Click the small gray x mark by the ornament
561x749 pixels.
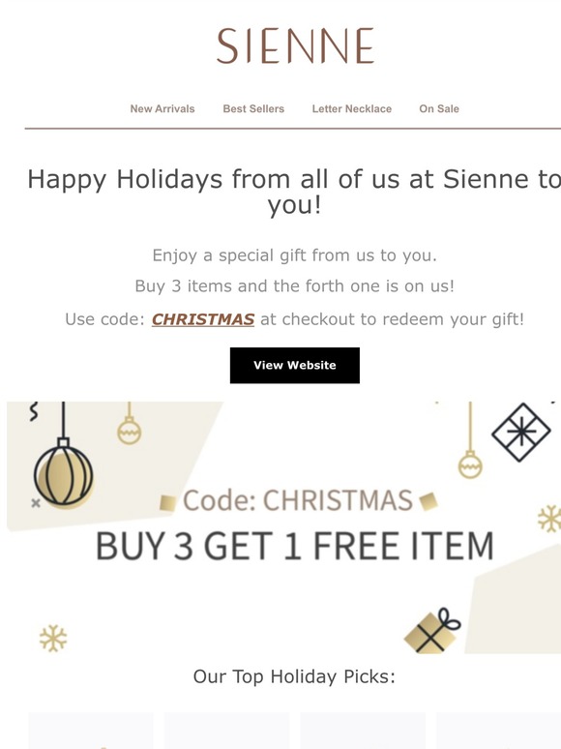click(x=36, y=503)
